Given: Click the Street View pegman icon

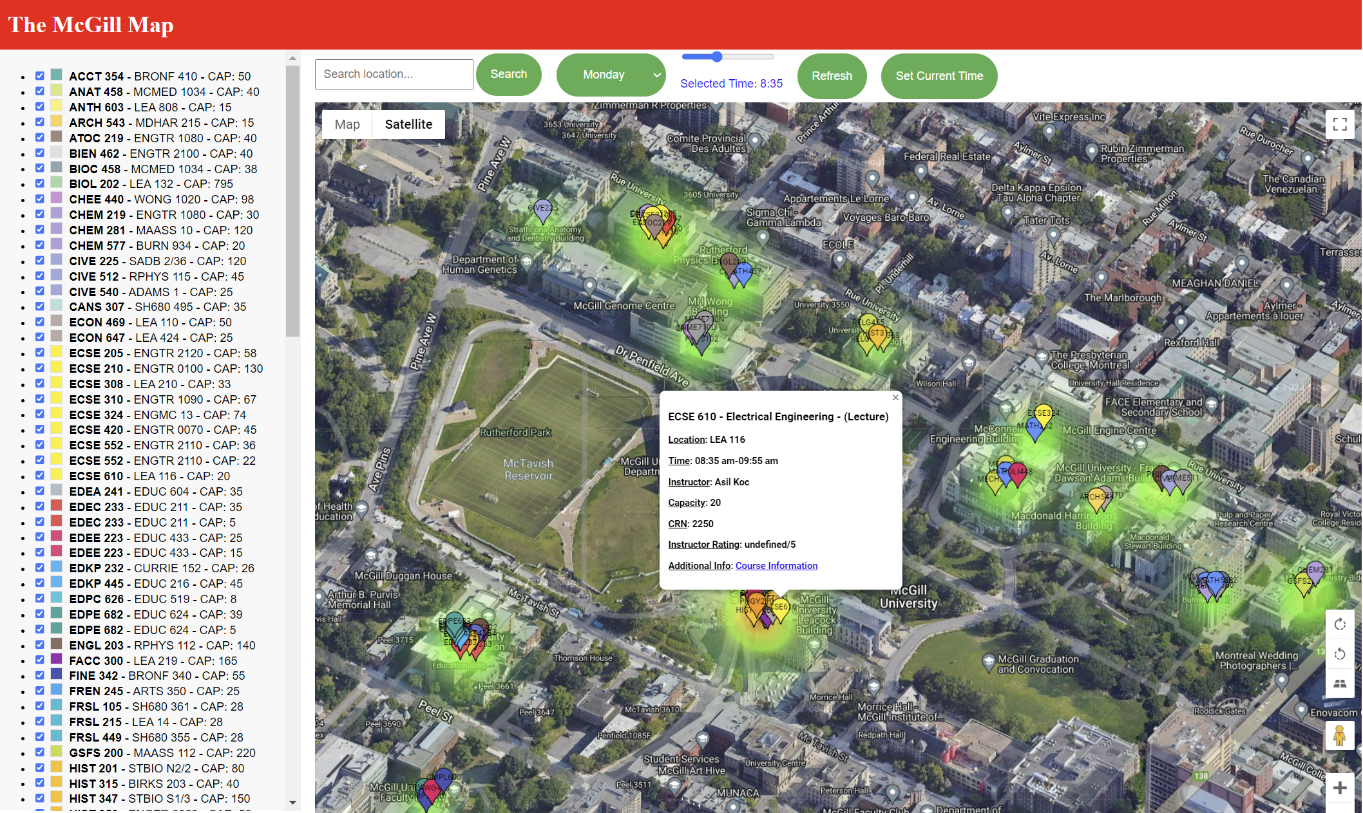Looking at the screenshot, I should pos(1340,735).
